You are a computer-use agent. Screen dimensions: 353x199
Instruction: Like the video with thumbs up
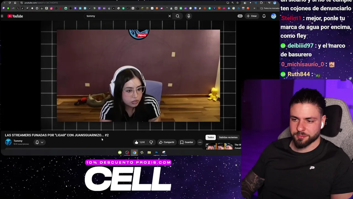(140, 142)
